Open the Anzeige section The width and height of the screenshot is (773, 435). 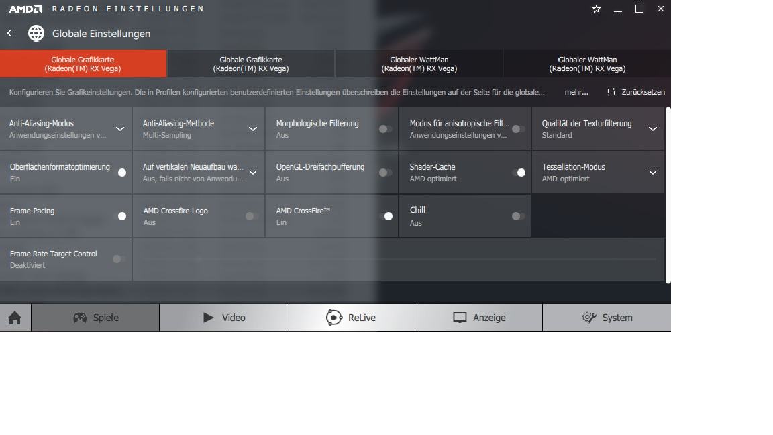coord(478,318)
